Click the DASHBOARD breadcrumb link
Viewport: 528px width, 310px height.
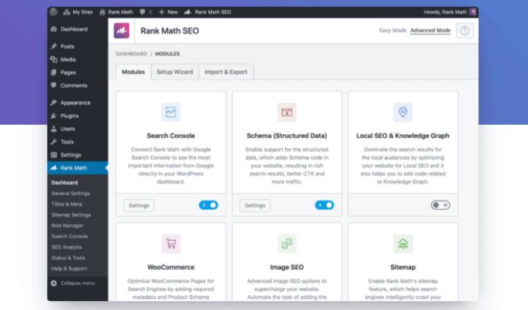131,54
